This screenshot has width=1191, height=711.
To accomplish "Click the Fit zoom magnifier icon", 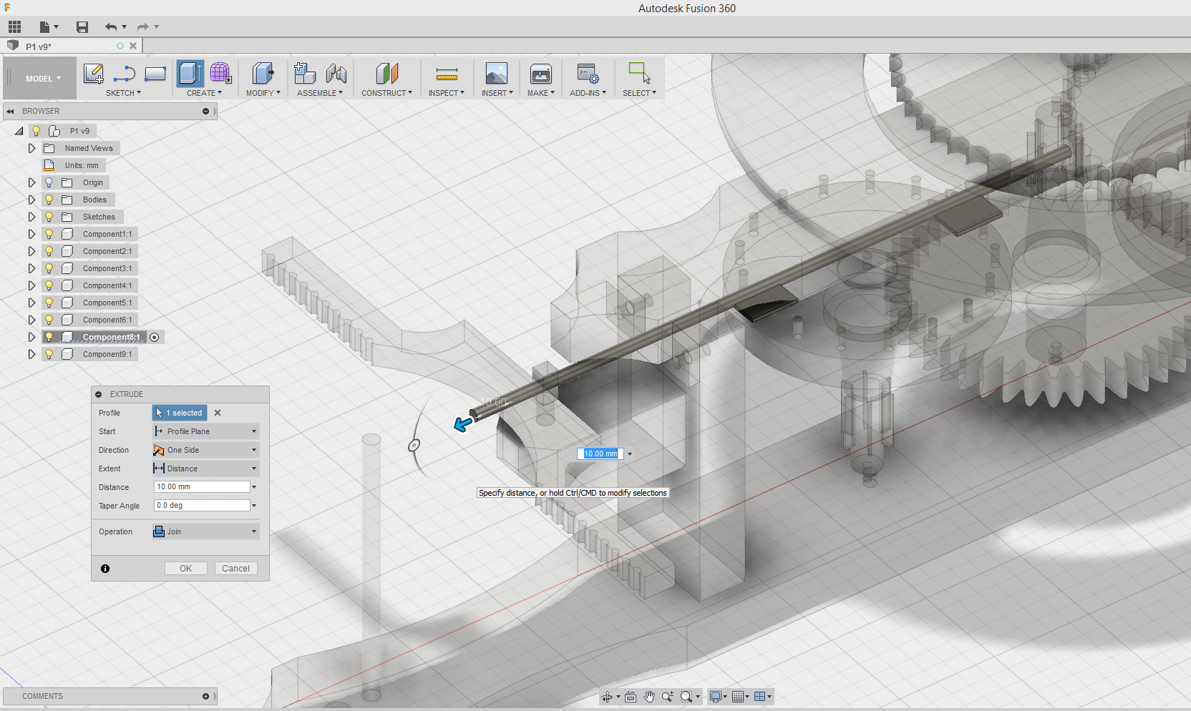I will tap(686, 697).
